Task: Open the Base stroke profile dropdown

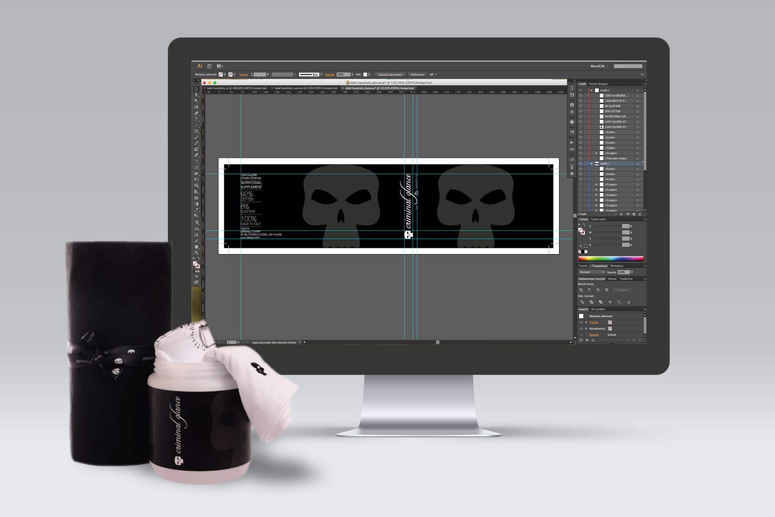Action: [321, 74]
